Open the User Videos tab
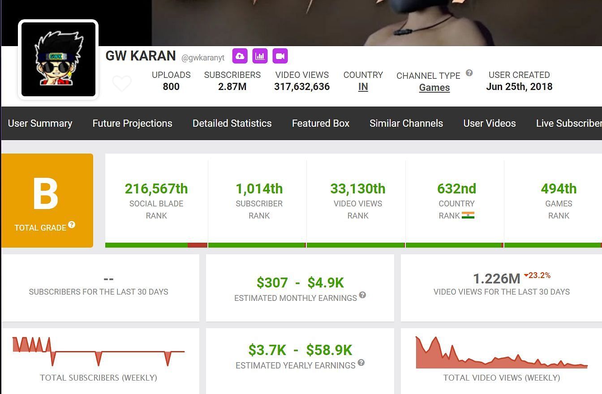602x394 pixels. tap(490, 123)
